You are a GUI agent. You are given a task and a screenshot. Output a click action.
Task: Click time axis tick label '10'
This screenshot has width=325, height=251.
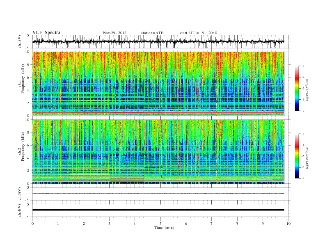pyautogui.click(x=288, y=224)
